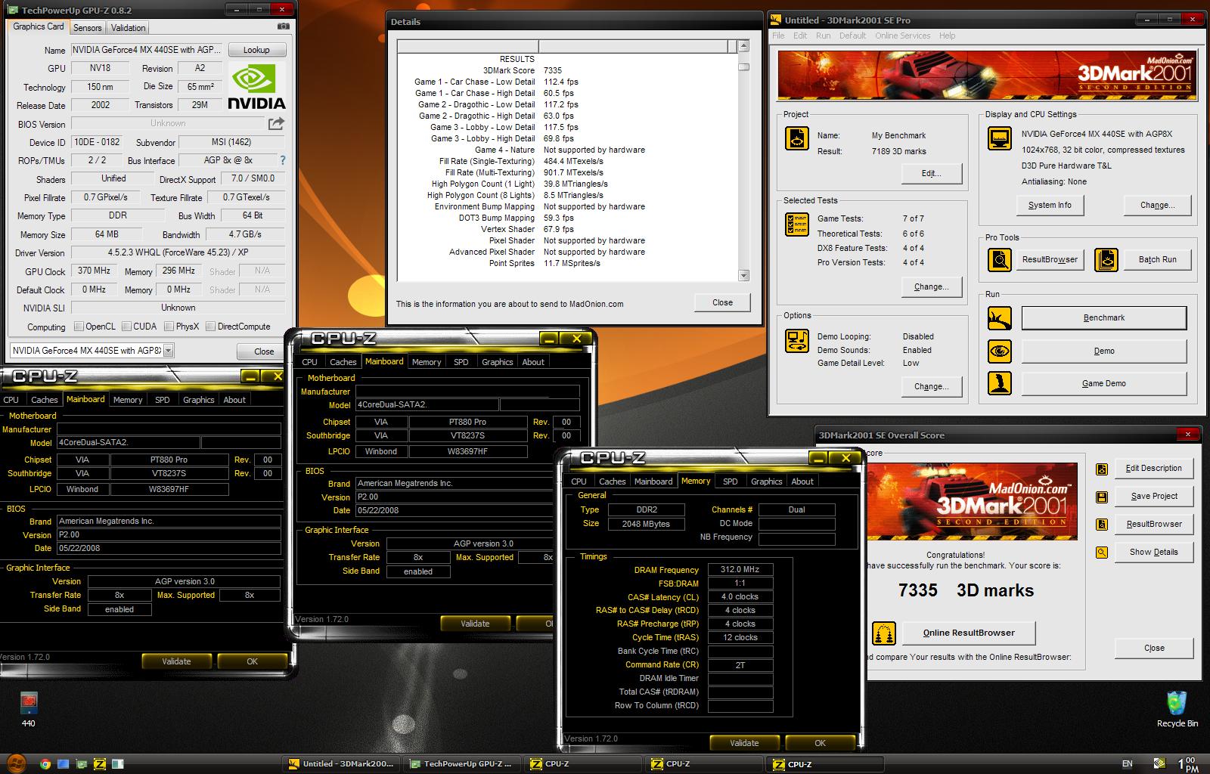Click the Batch Run icon in Pro Tools
This screenshot has width=1210, height=774.
1106,260
